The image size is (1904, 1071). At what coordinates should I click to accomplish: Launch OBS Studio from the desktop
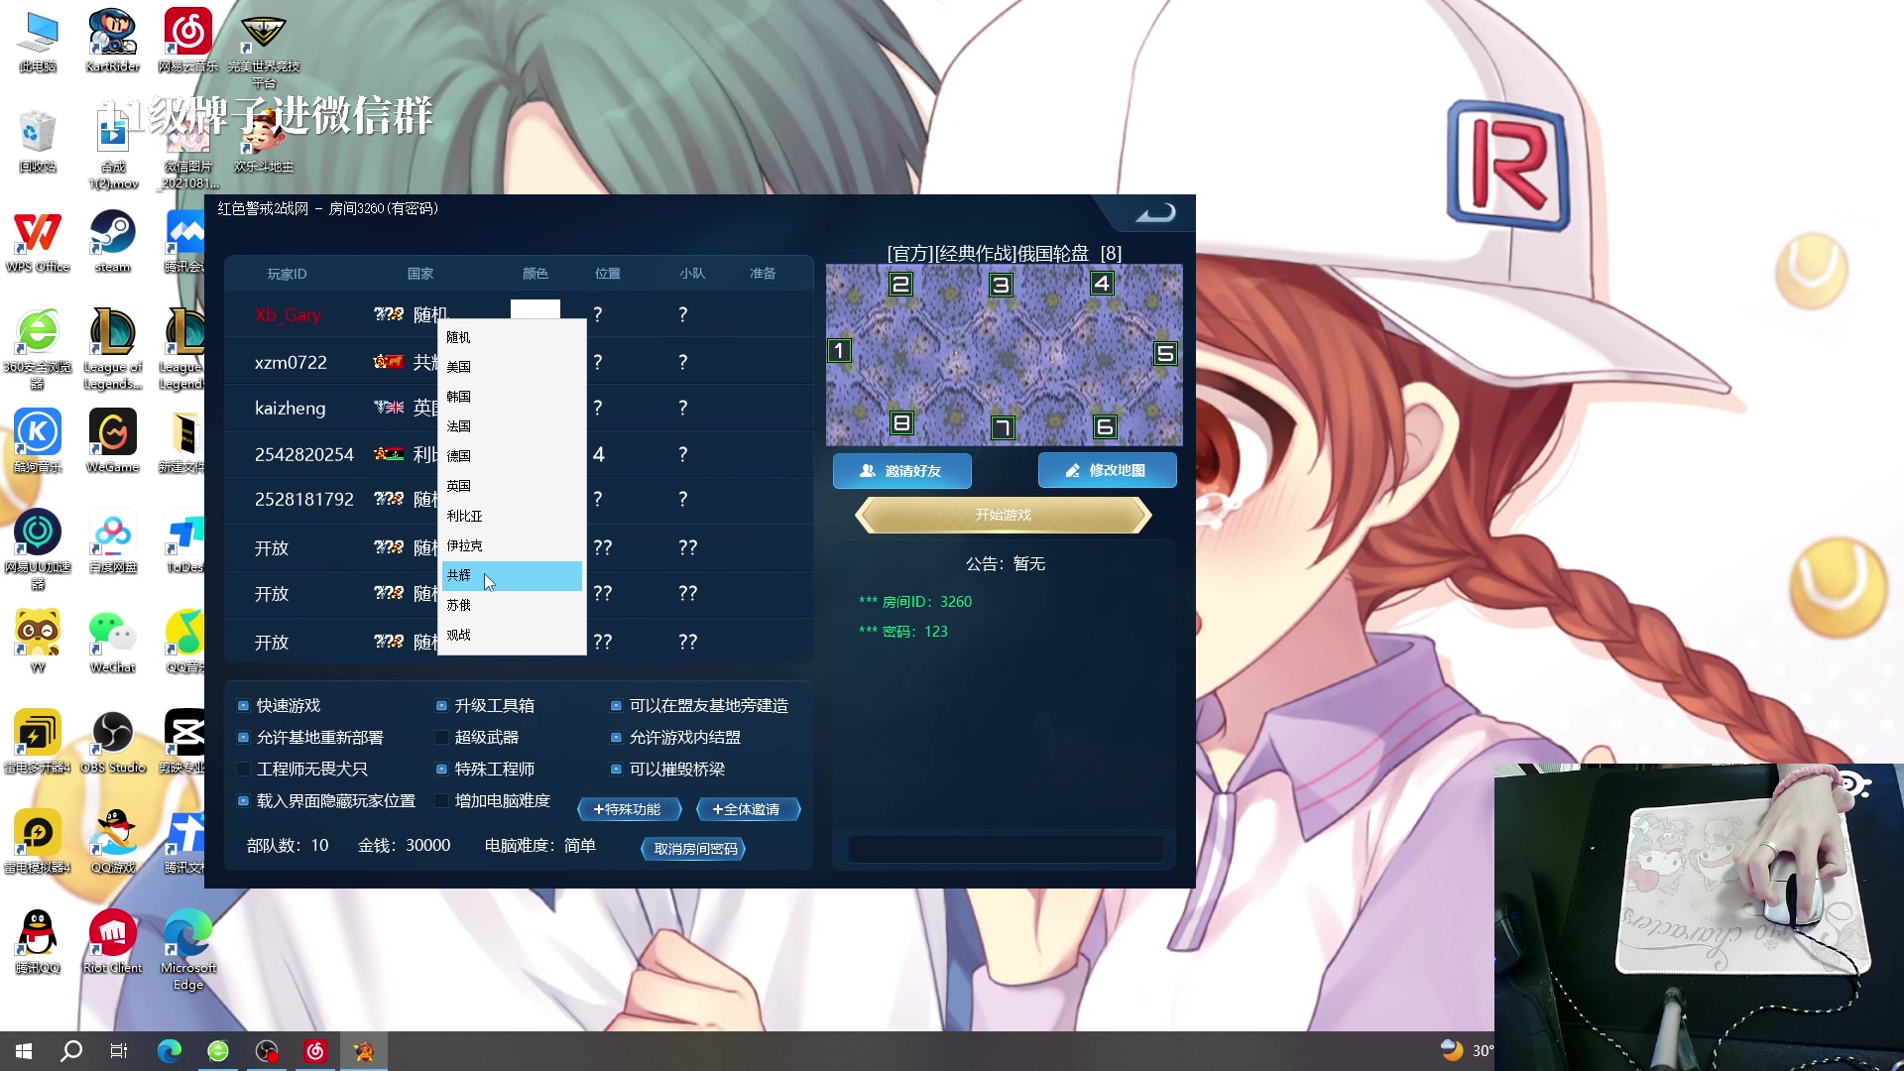[x=112, y=741]
